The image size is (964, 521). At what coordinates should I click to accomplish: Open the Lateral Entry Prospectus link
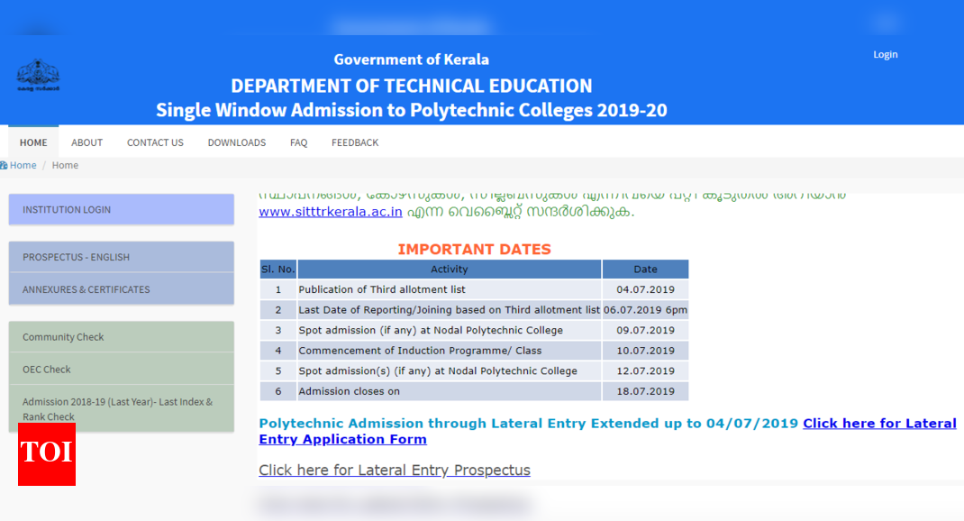point(395,471)
